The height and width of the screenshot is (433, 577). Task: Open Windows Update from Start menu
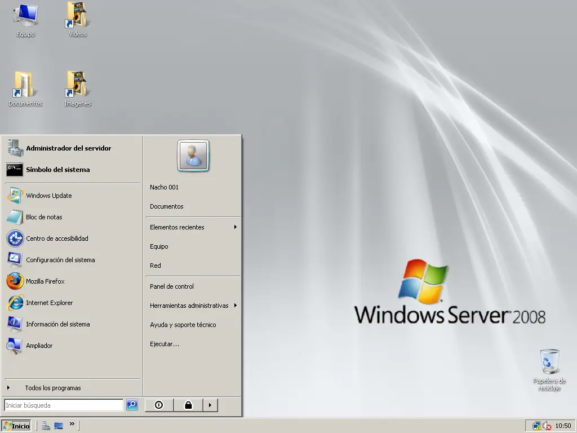click(x=73, y=196)
